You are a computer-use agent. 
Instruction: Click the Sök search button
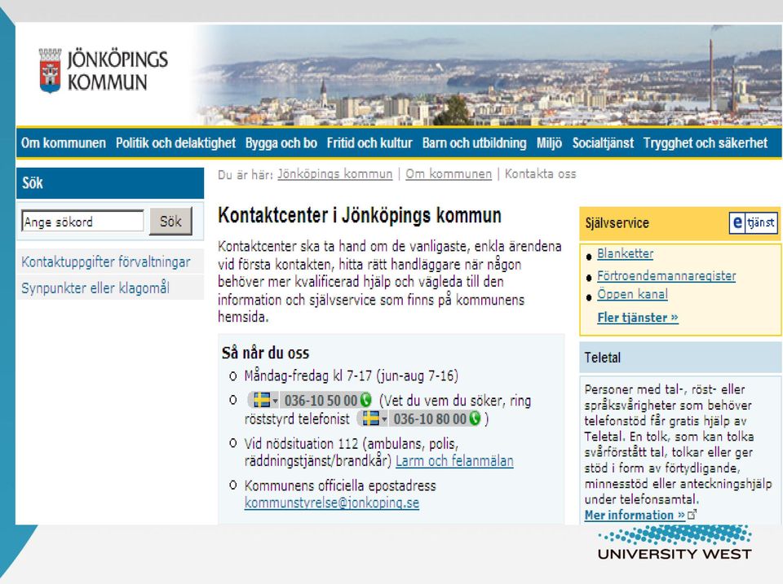point(170,221)
